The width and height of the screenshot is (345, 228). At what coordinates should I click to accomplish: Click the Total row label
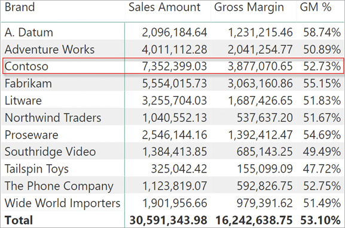coord(19,220)
